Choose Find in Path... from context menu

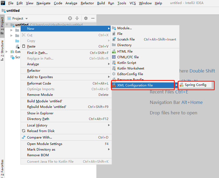pyautogui.click(x=66, y=53)
